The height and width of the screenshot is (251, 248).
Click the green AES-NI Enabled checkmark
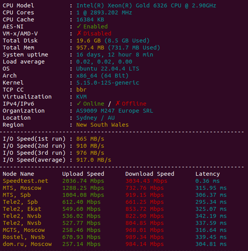79,27
